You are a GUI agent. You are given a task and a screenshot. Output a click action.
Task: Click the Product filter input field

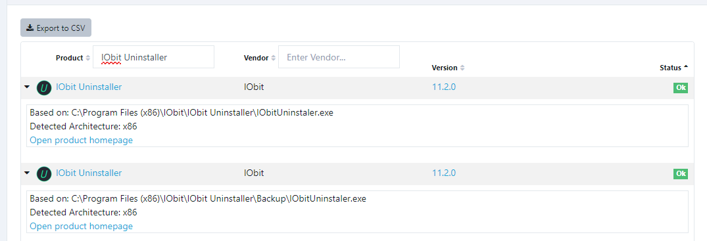coord(153,57)
